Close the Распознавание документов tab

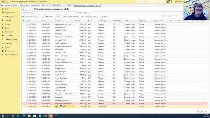click(x=40, y=5)
